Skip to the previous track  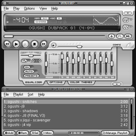[x=7, y=44]
